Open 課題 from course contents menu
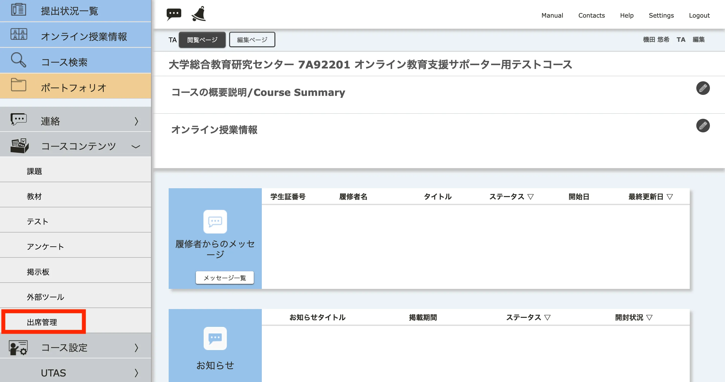Viewport: 725px width, 382px height. coord(34,171)
